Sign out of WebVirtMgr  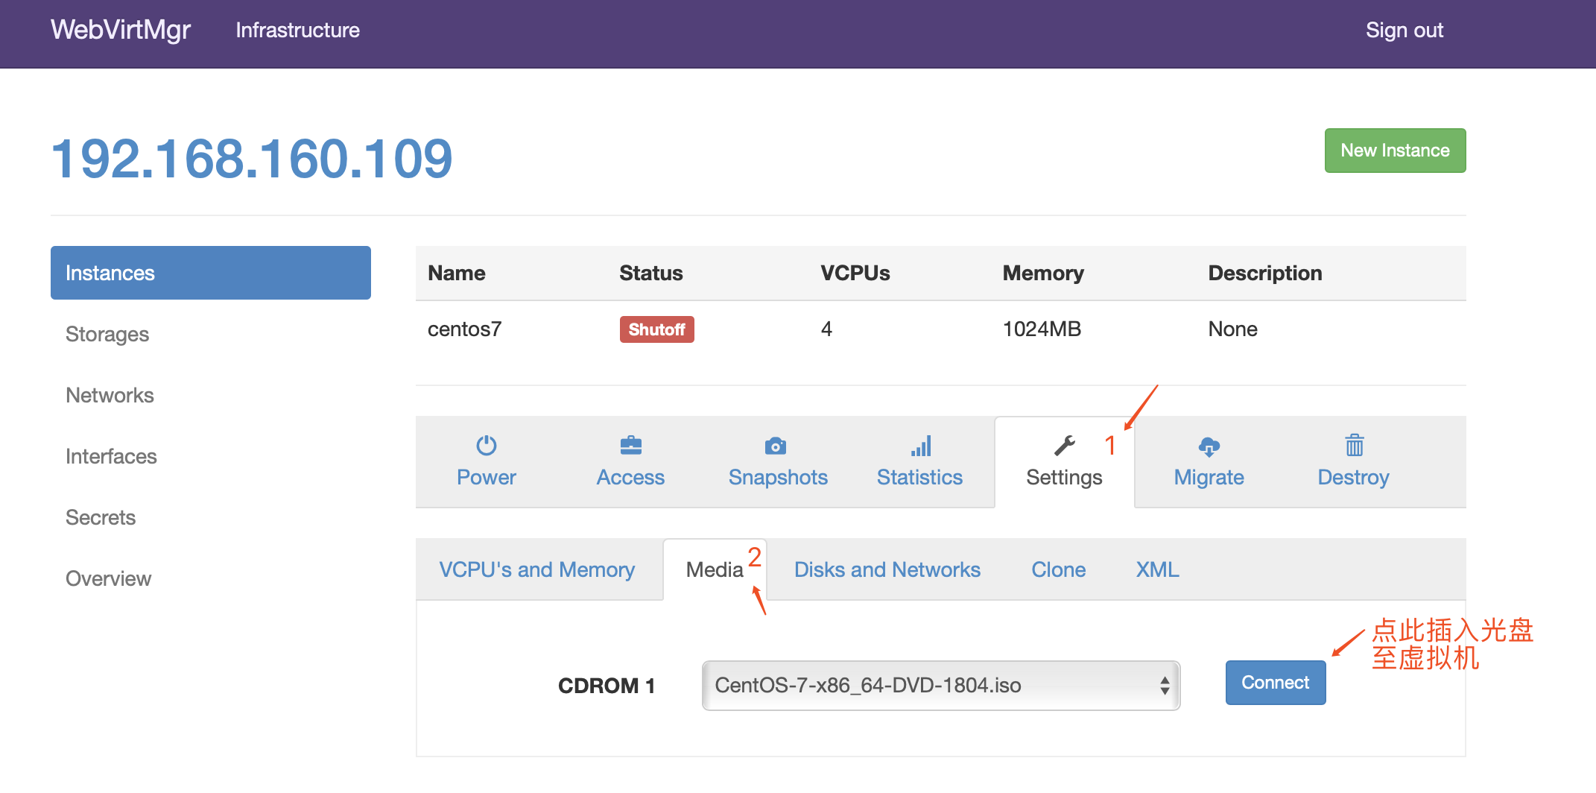click(x=1404, y=31)
